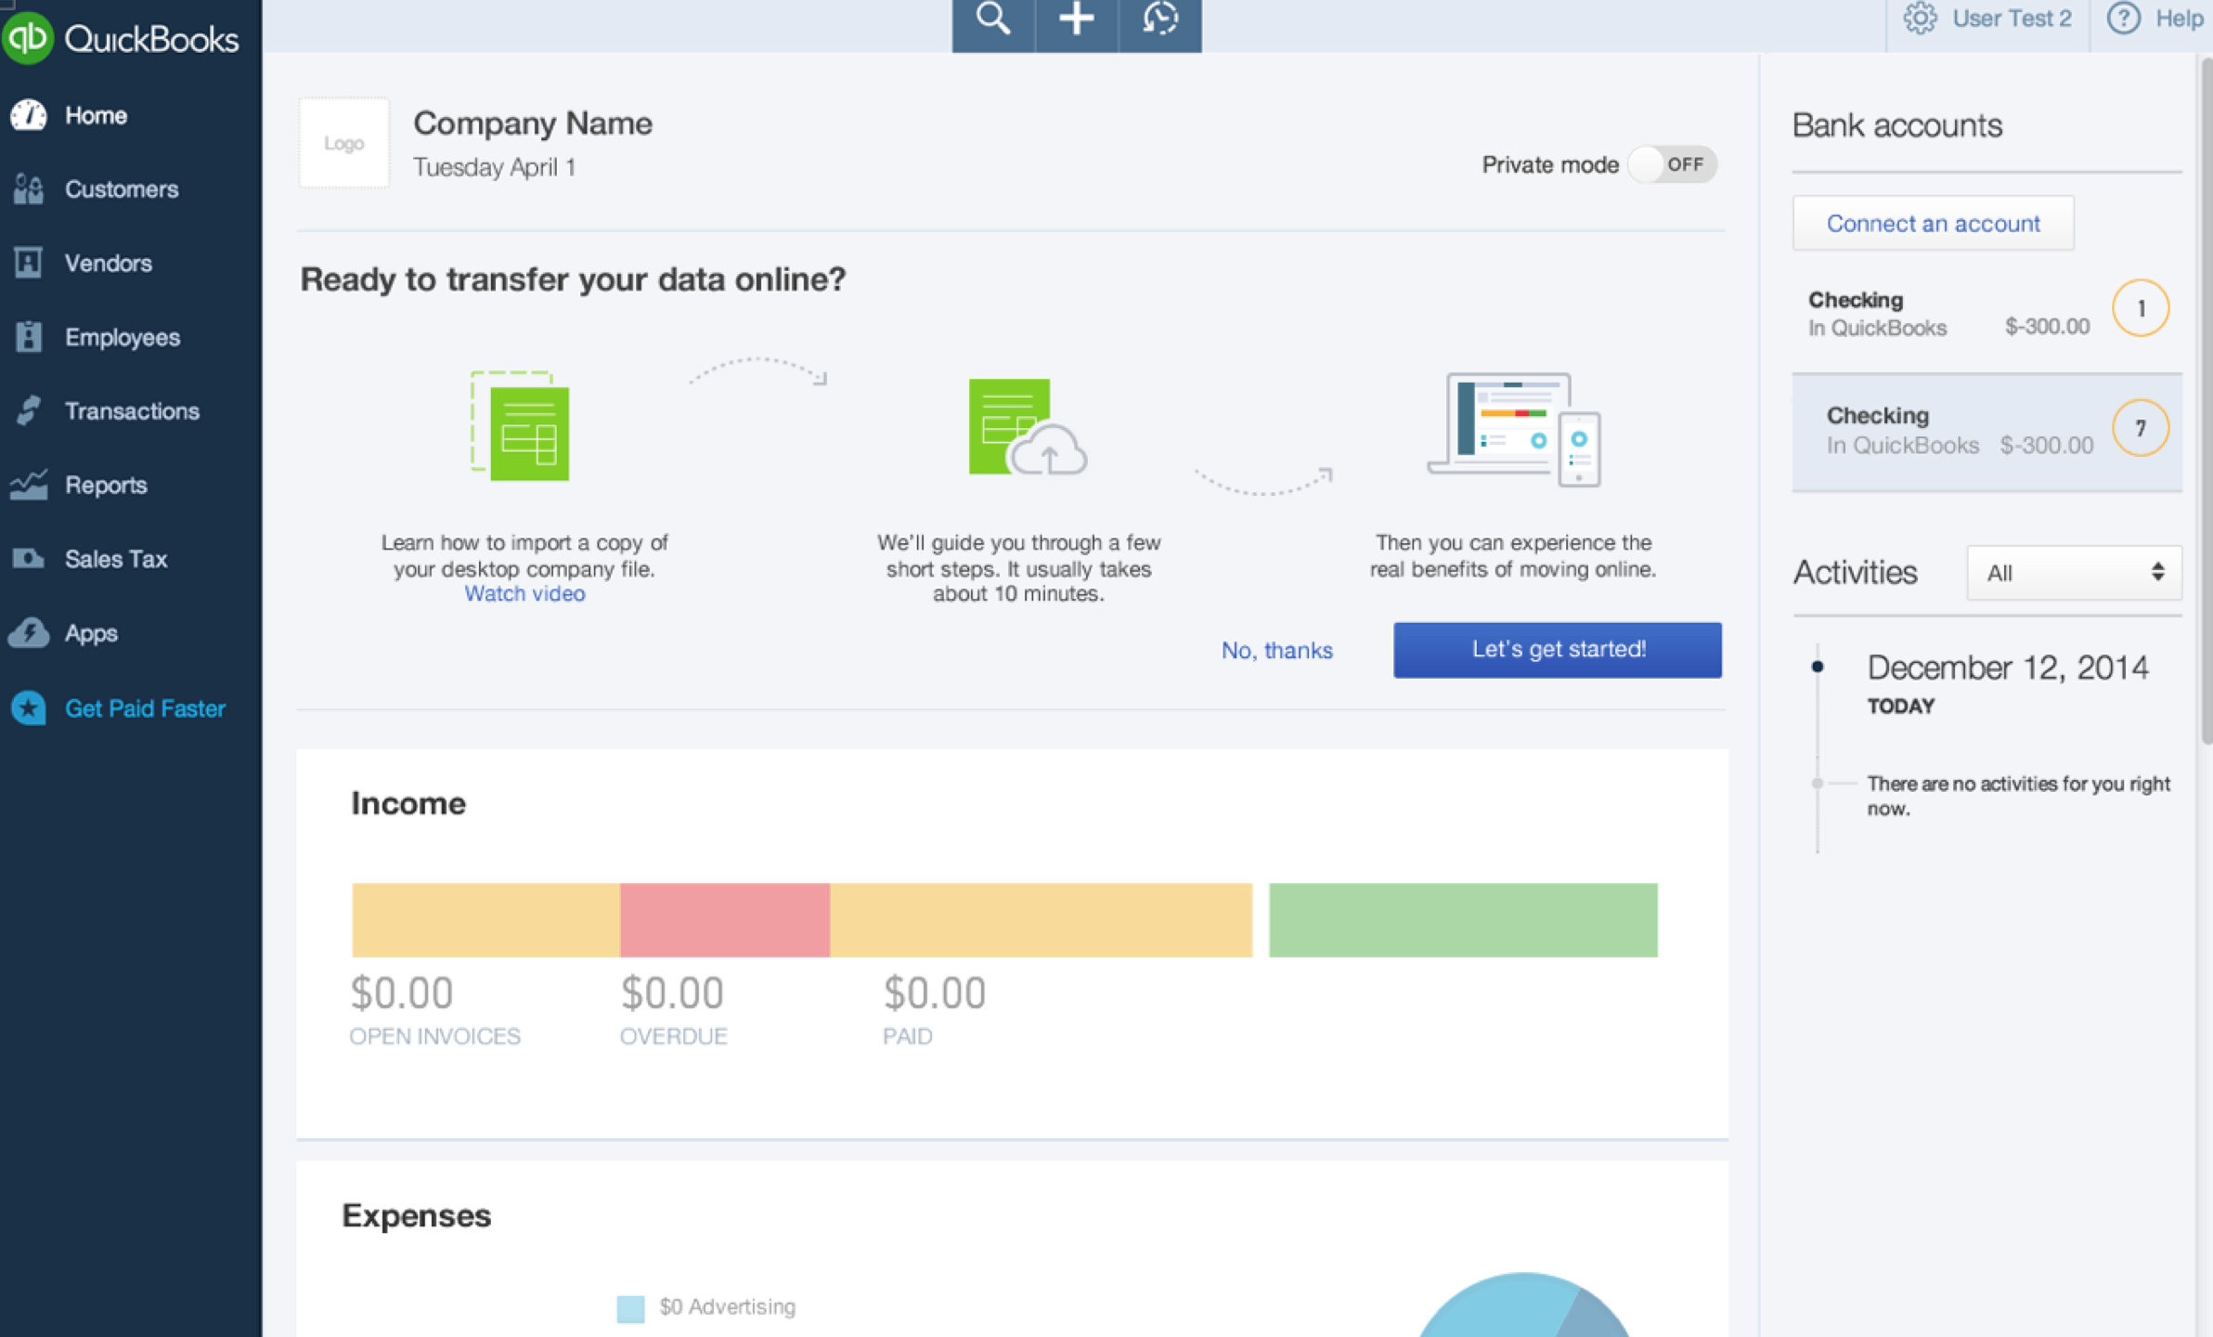Image resolution: width=2213 pixels, height=1337 pixels.
Task: Click the red overdue bar segment
Action: tap(725, 920)
